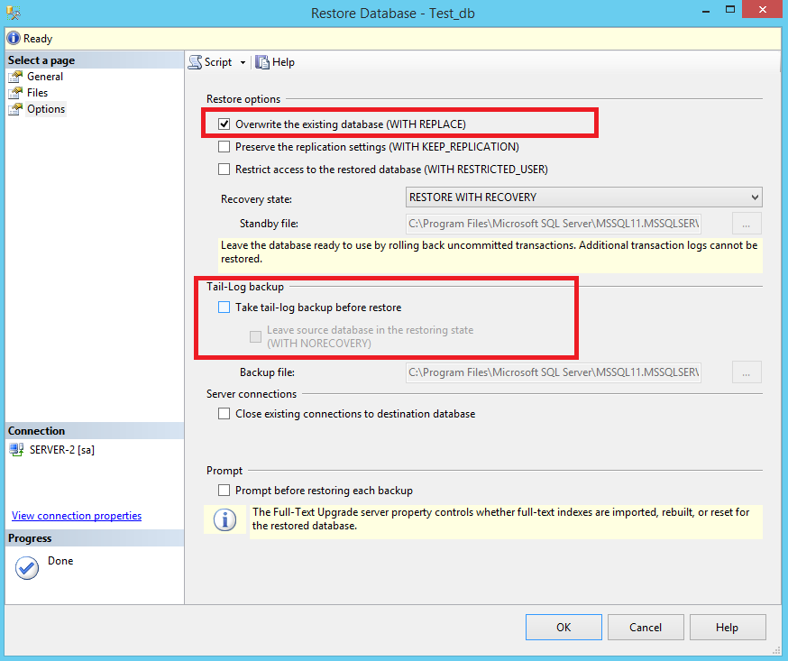Open the Recovery state dropdown
The width and height of the screenshot is (788, 661).
(x=583, y=197)
